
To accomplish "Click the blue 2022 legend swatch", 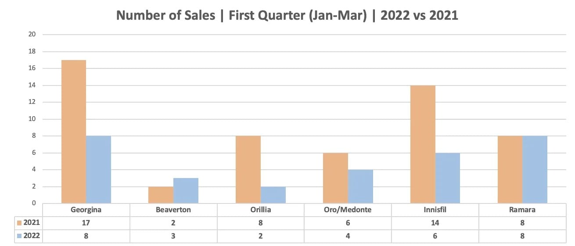I will 19,236.
